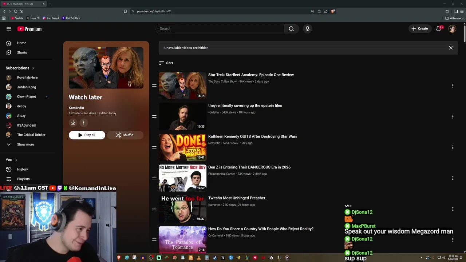Screen dimensions: 466x262
Task: Open the RoyaltyIsHere subscription
Action: (x=28, y=78)
